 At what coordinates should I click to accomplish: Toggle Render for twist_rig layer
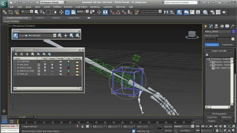[60, 74]
